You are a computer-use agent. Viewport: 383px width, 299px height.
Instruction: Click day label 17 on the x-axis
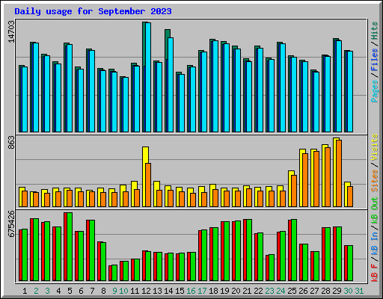[x=202, y=291]
